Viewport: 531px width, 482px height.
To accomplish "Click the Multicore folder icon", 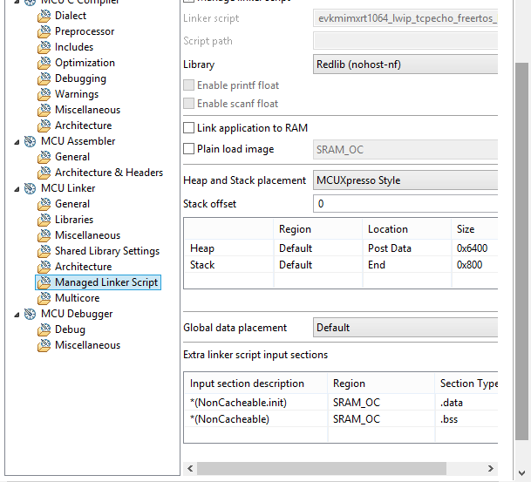I will 44,298.
